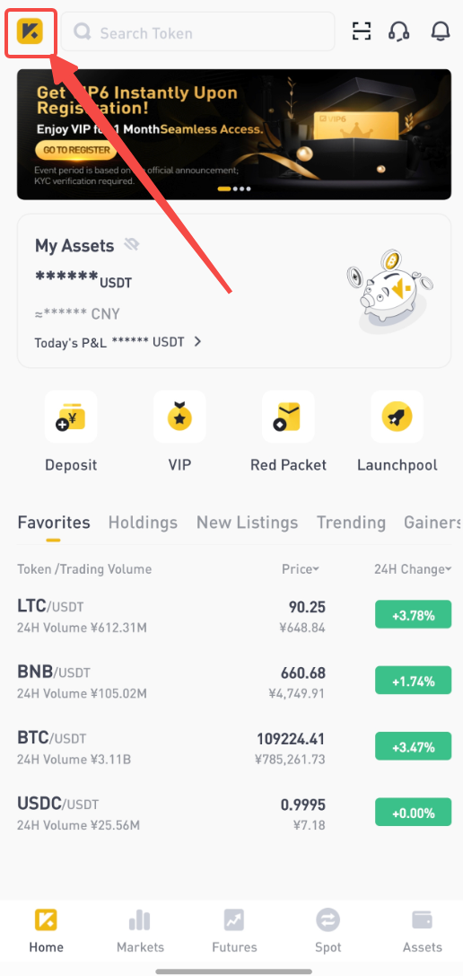Viewport: 463px width, 976px height.
Task: Open the VIP medal icon
Action: tap(179, 417)
